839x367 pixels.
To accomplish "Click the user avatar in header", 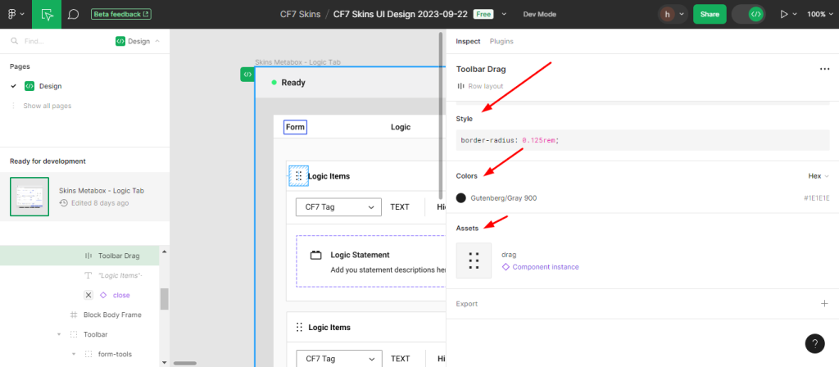I will pos(669,15).
